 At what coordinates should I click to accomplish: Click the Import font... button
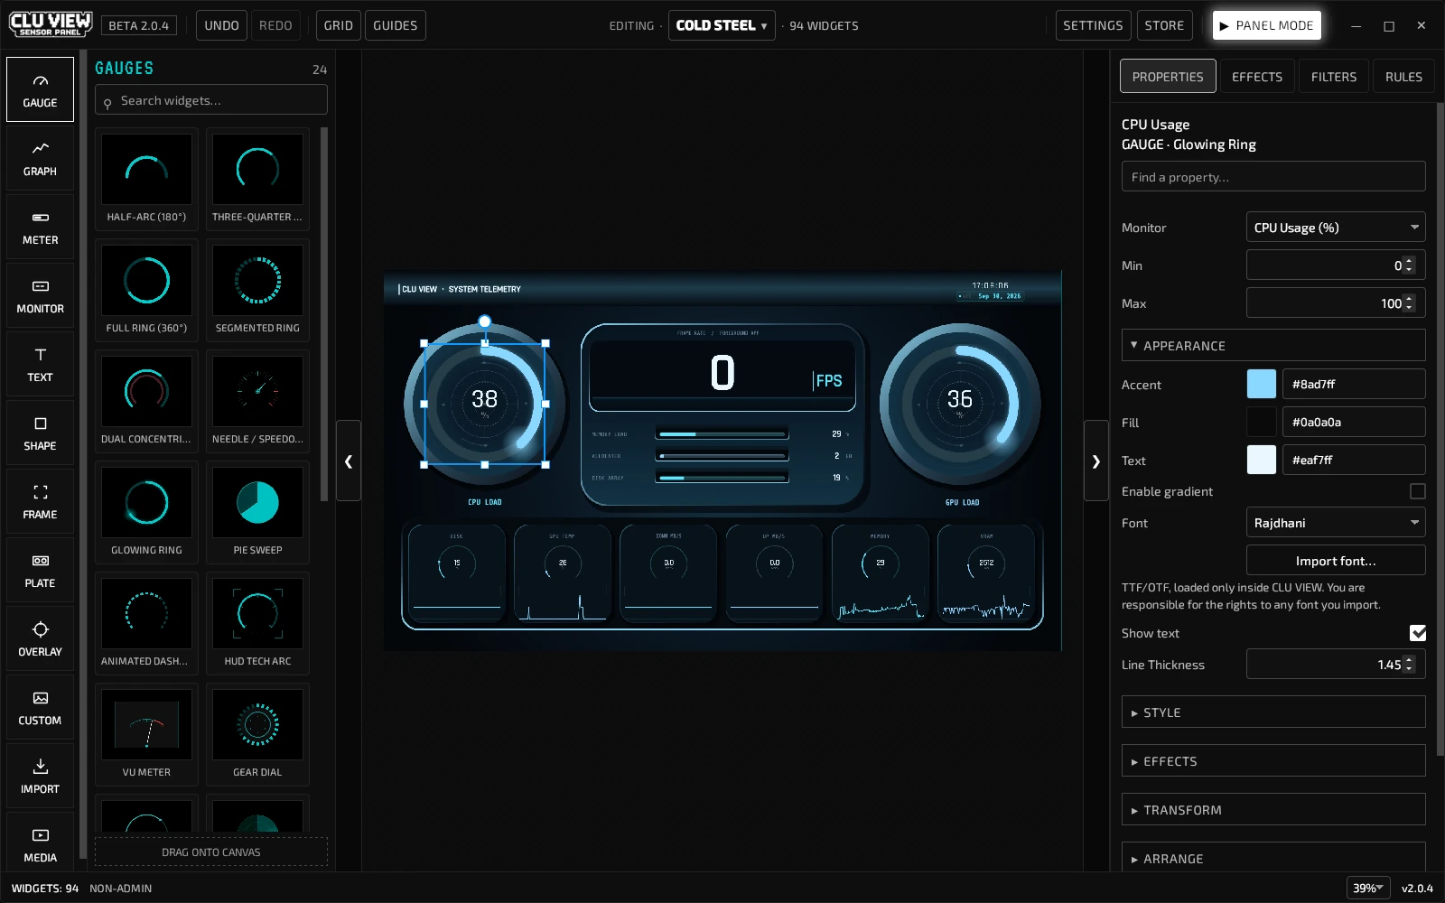pos(1336,561)
